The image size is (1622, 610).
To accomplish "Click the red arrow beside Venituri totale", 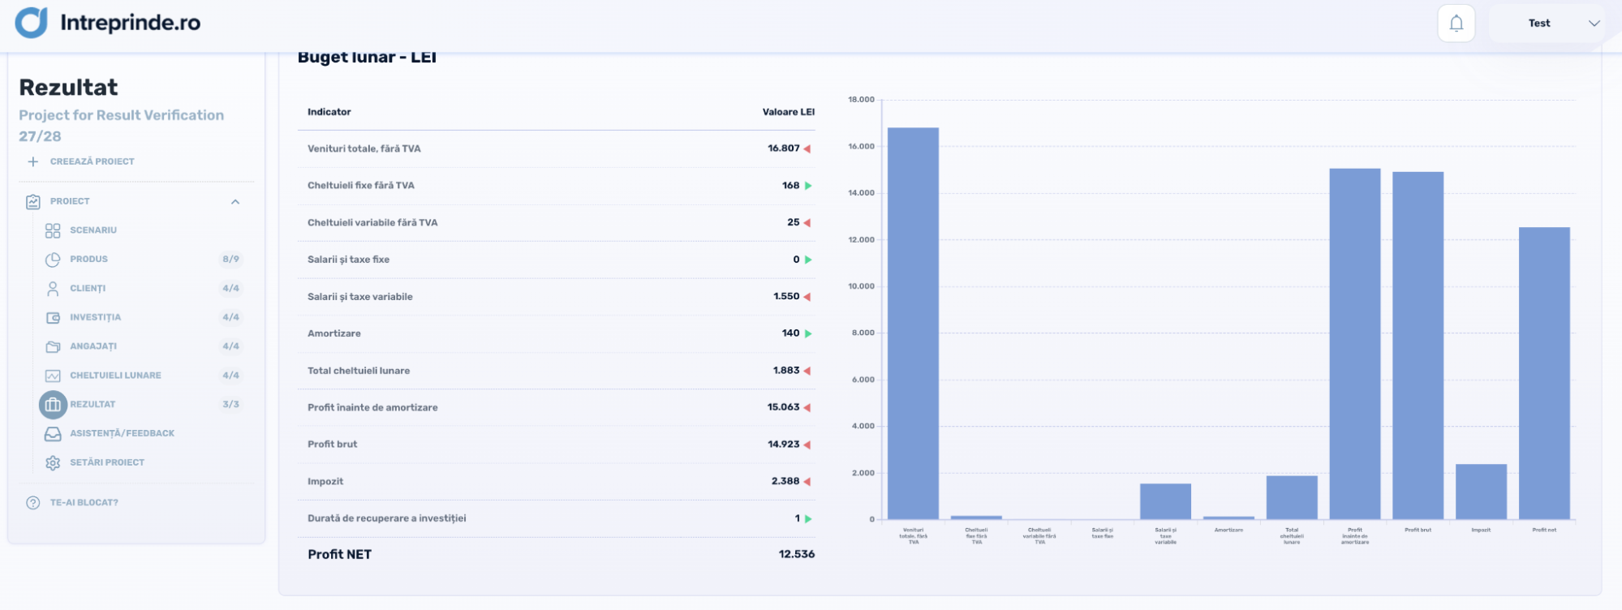I will [807, 149].
